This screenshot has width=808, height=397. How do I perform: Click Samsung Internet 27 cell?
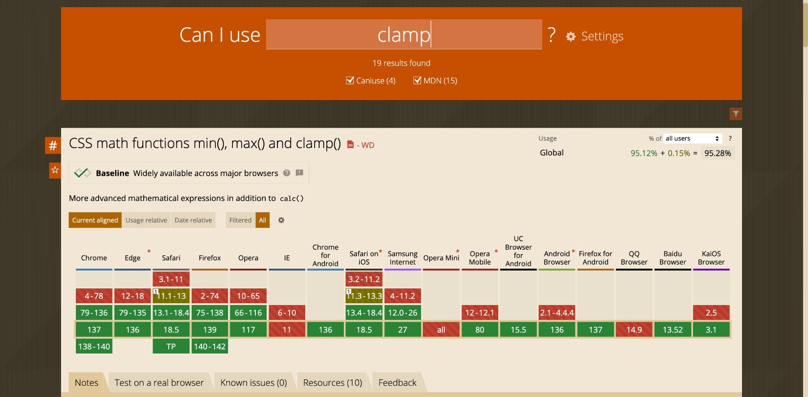point(403,330)
